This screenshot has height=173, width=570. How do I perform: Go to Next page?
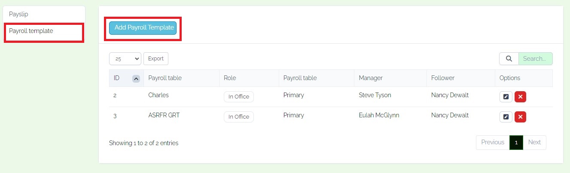coord(534,143)
